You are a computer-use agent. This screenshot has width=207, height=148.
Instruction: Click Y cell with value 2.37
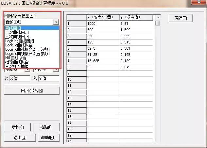(136, 24)
